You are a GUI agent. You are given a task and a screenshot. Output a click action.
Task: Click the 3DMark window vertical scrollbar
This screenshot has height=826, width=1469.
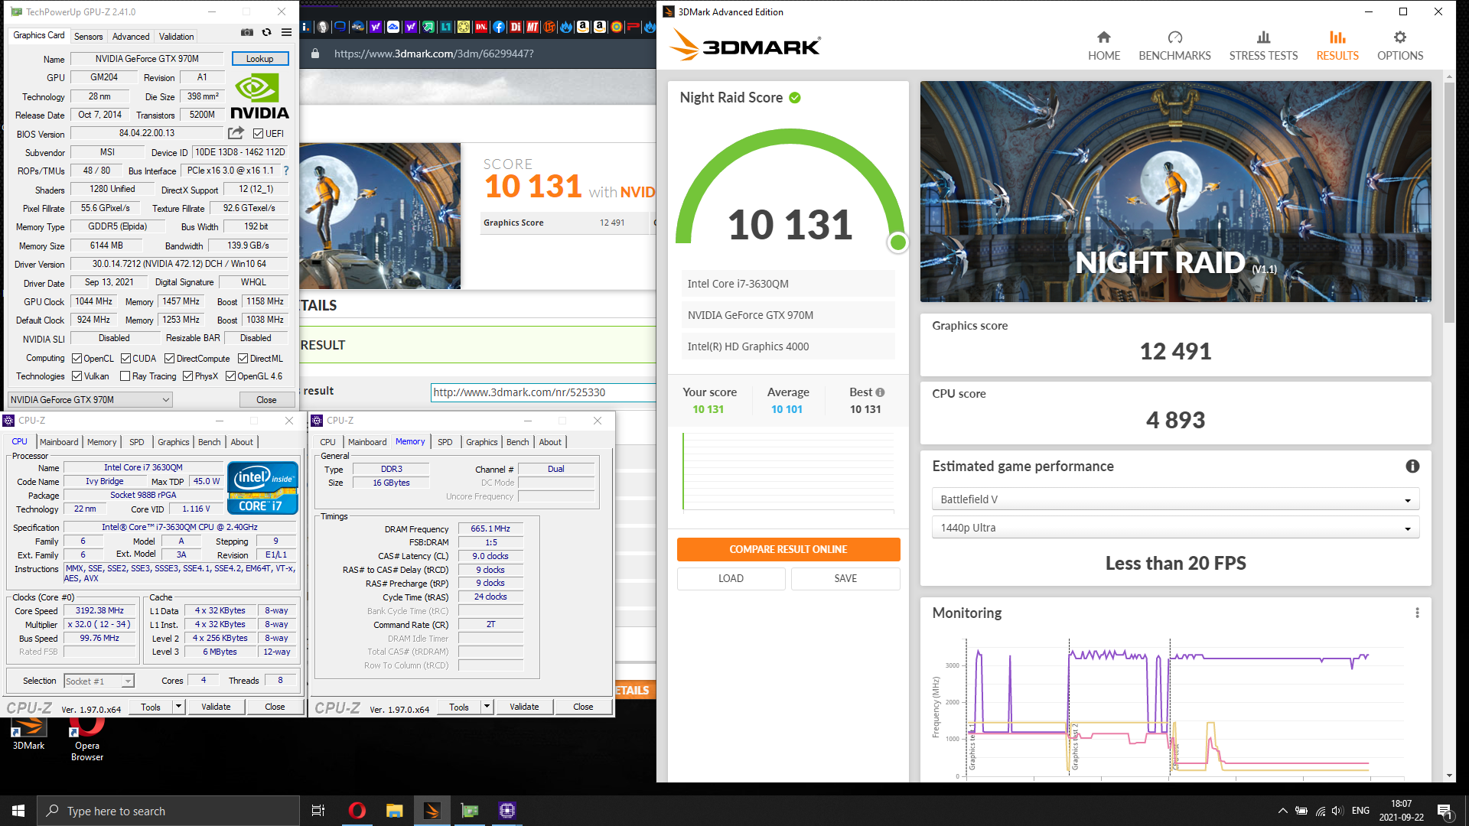(1449, 203)
